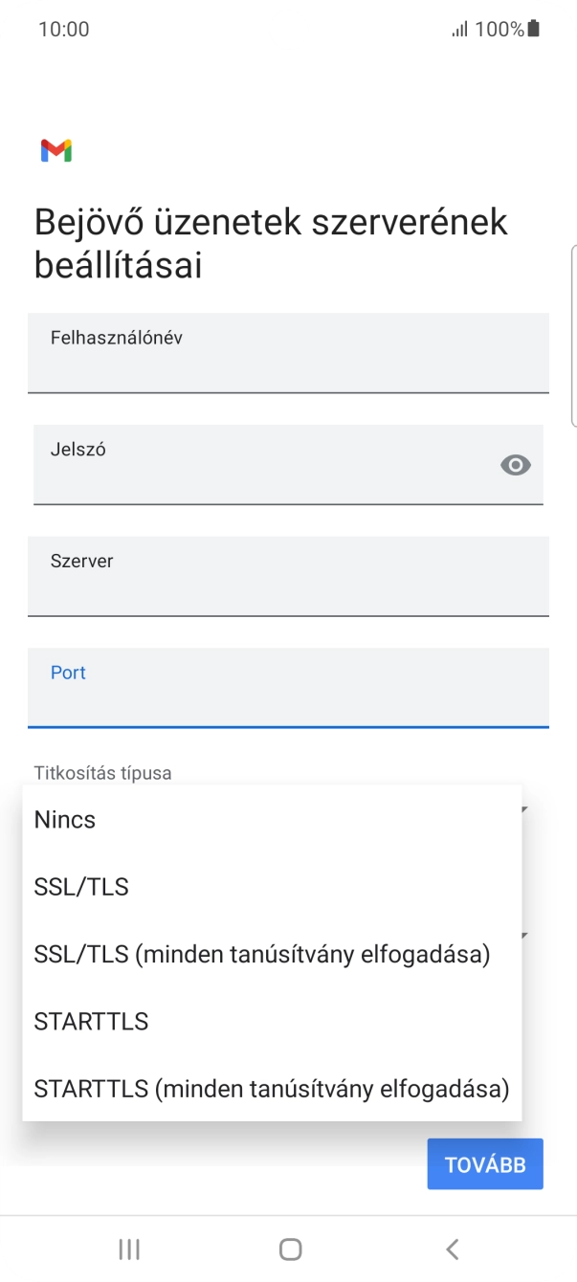Tap the Home button in navigation bar
Viewport: 577px width, 1282px height.
click(288, 1249)
